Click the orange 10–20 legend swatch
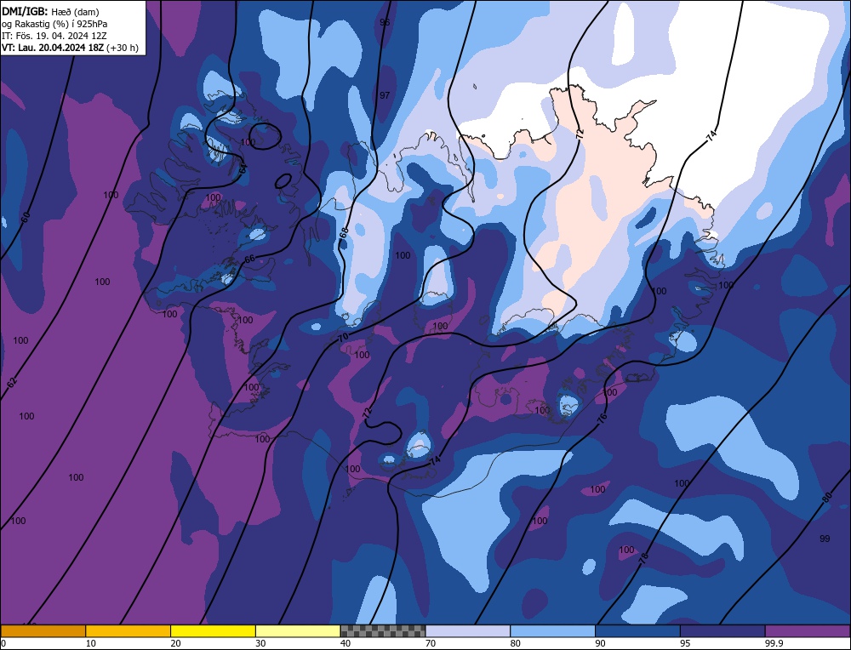 [129, 631]
